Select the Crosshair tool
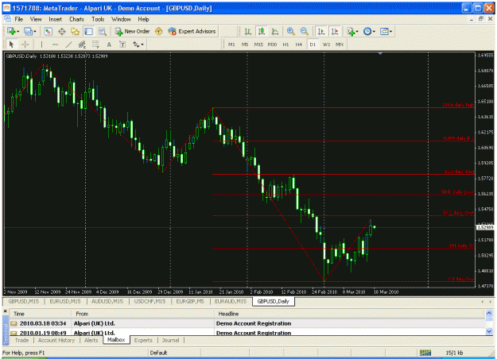Image resolution: width=497 pixels, height=359 pixels. point(25,44)
